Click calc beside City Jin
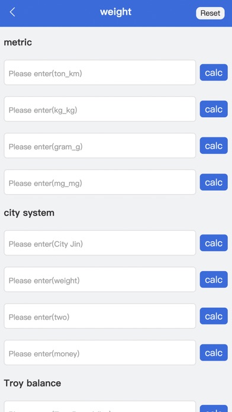 click(x=214, y=243)
